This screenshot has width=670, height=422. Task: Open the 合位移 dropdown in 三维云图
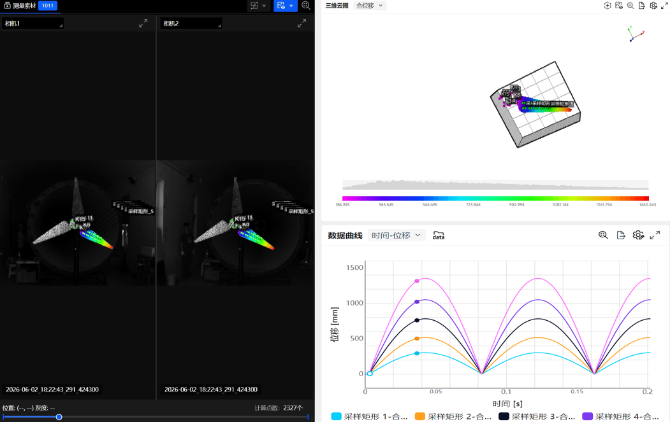pos(370,6)
